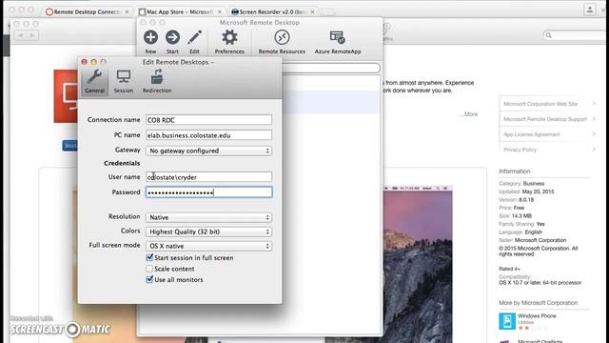
Task: Click the browser profile person icon
Action: click(x=590, y=10)
